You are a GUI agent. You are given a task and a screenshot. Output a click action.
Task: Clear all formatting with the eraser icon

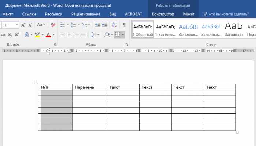pos(53,25)
